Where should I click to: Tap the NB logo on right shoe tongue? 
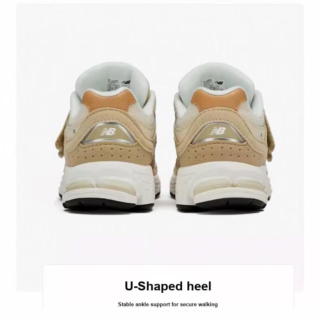coord(219,83)
